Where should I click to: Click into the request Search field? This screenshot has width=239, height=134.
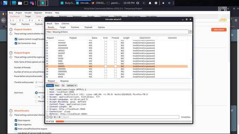click(120, 117)
